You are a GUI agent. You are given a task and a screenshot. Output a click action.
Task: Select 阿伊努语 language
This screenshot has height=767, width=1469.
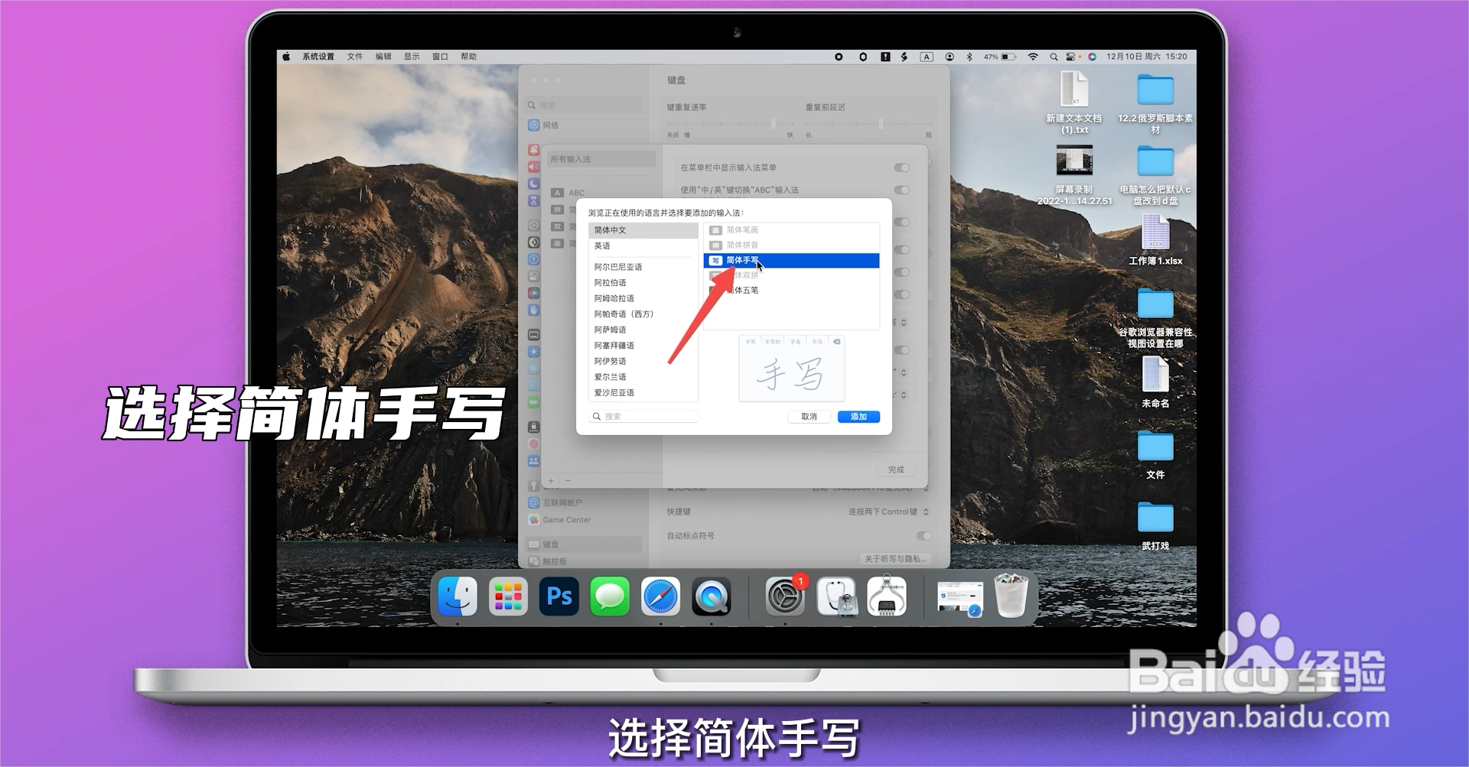(643, 361)
